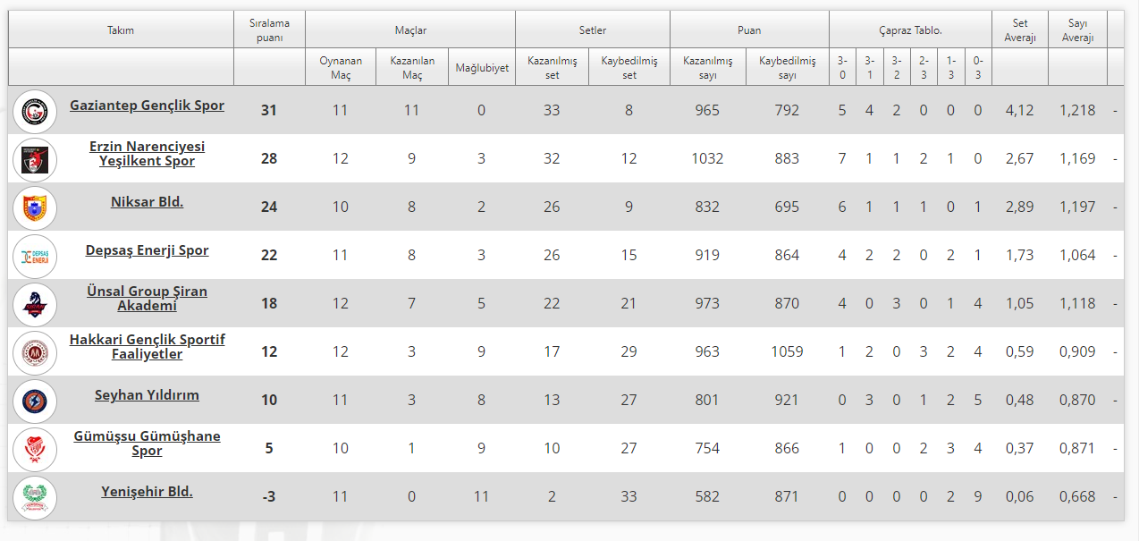The width and height of the screenshot is (1139, 541).
Task: Click the Seyhan Yıldırım team logo
Action: point(36,401)
